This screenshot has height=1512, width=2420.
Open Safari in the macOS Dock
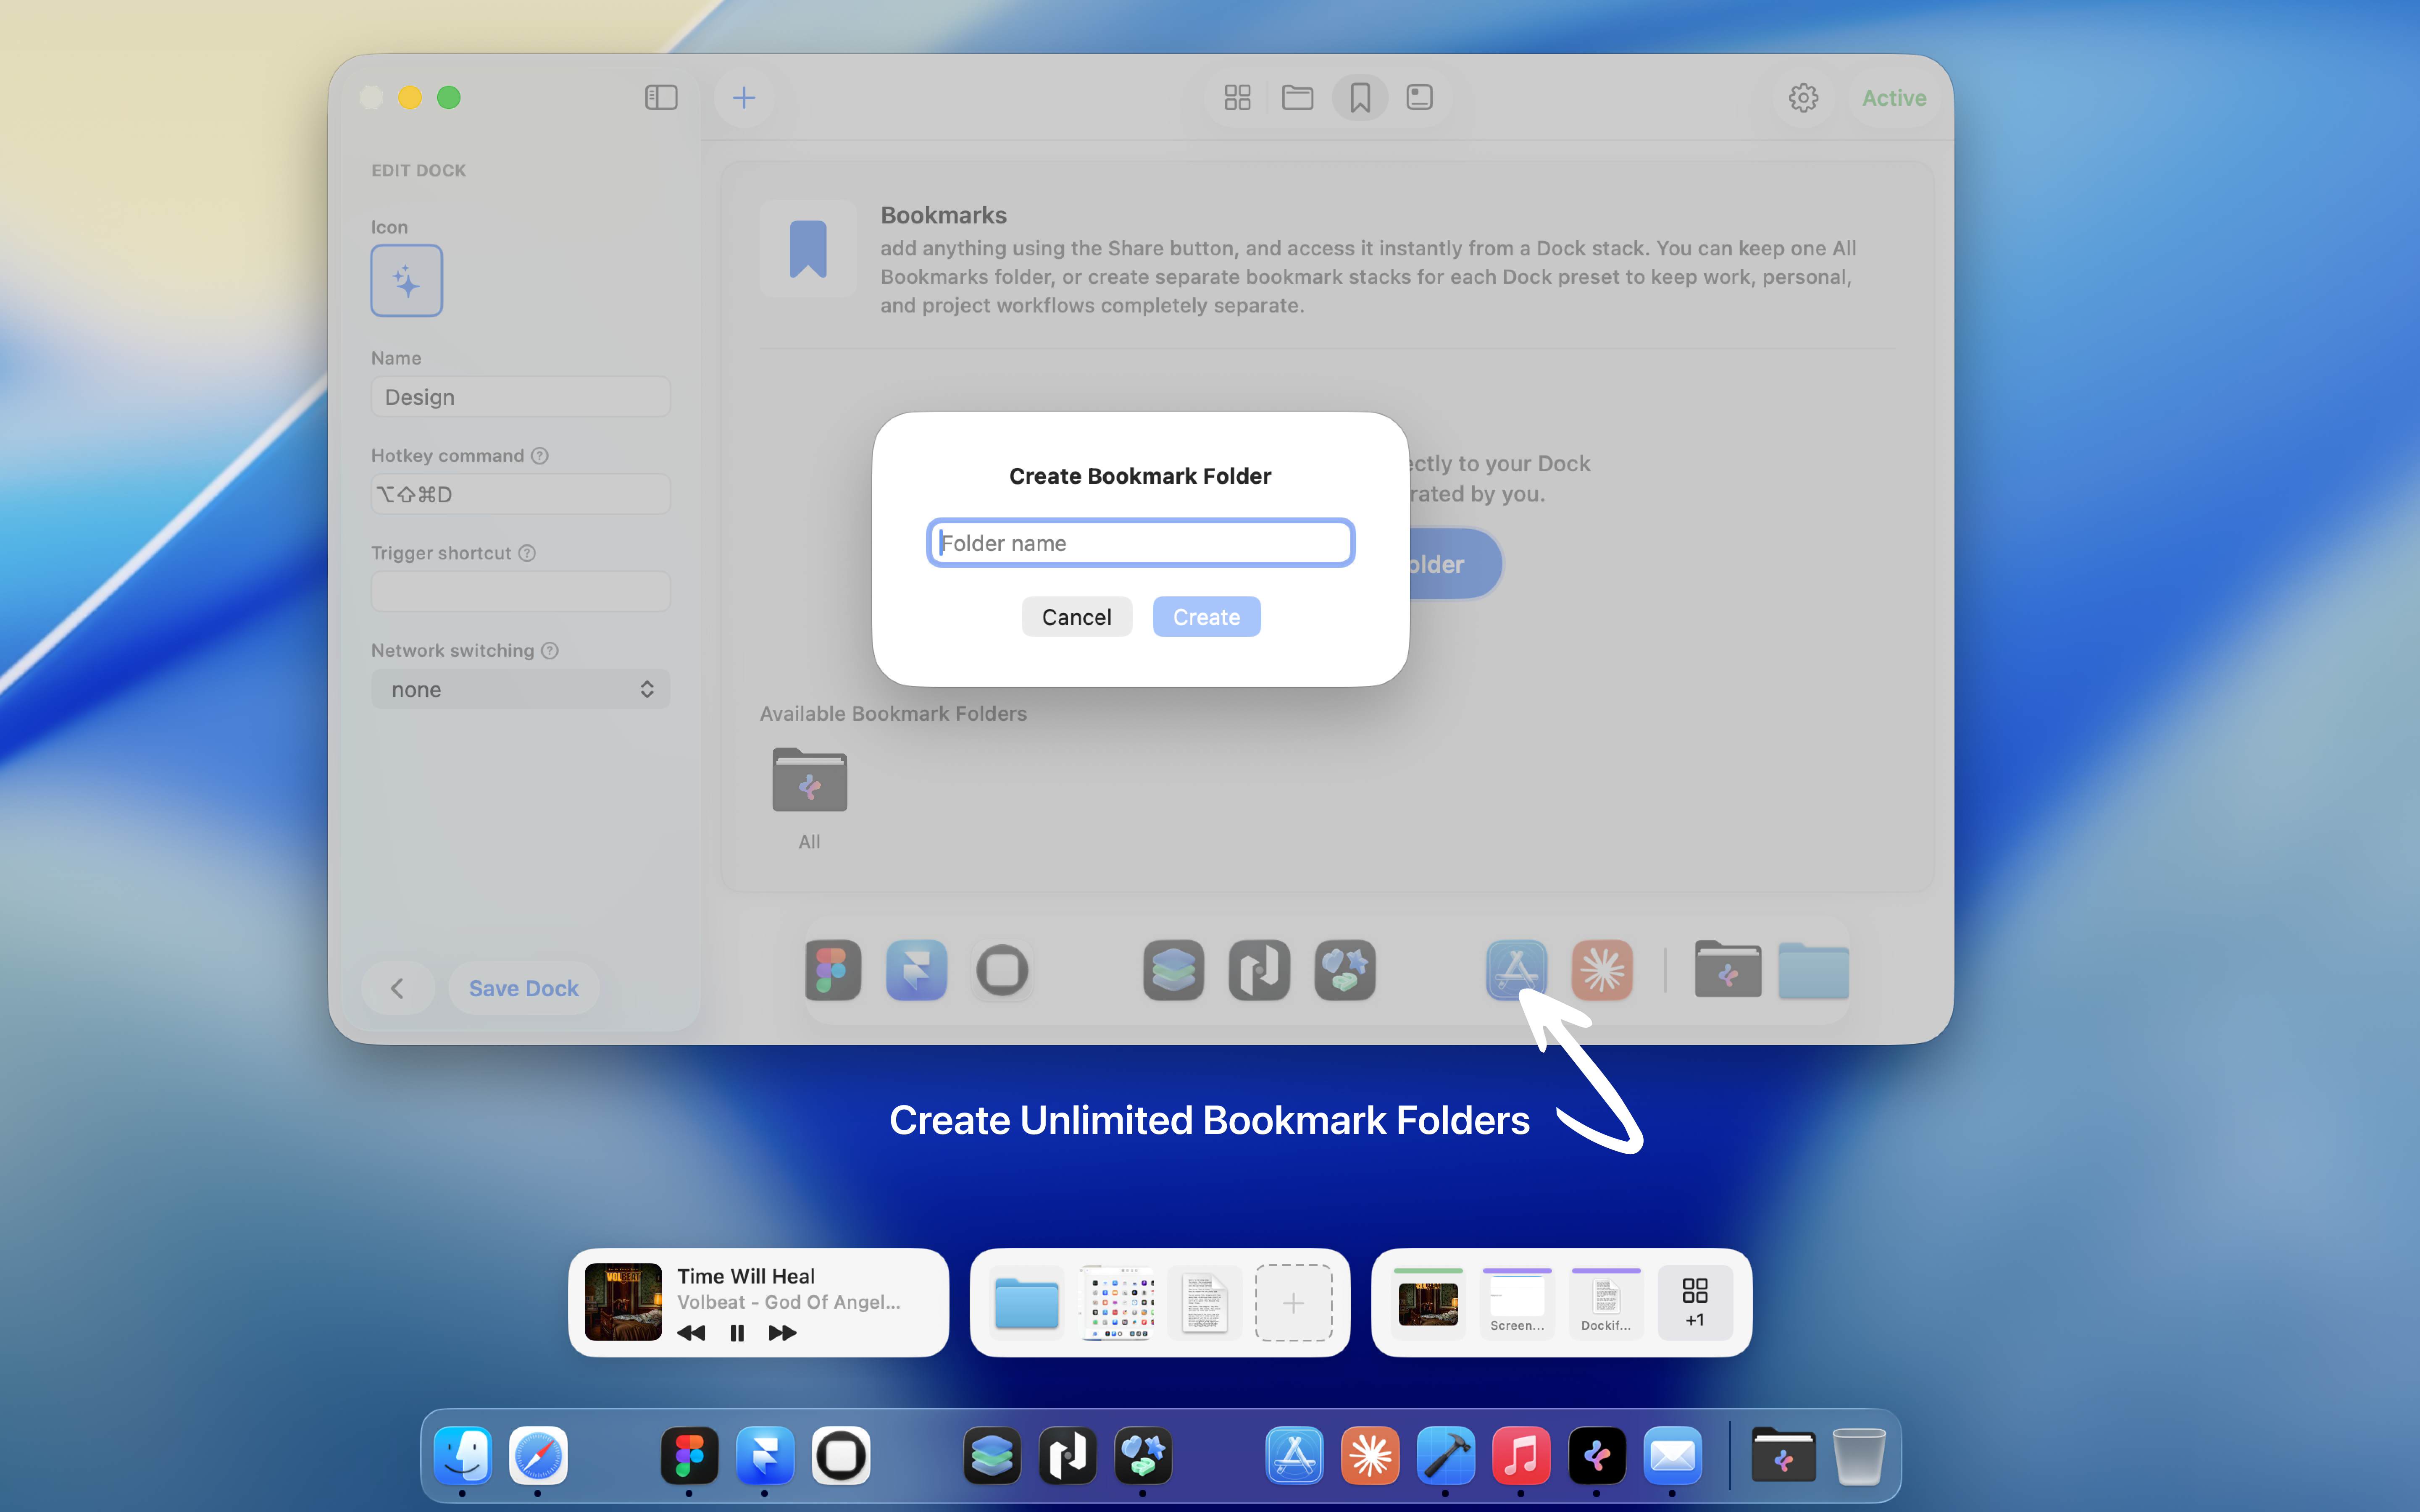pyautogui.click(x=538, y=1456)
